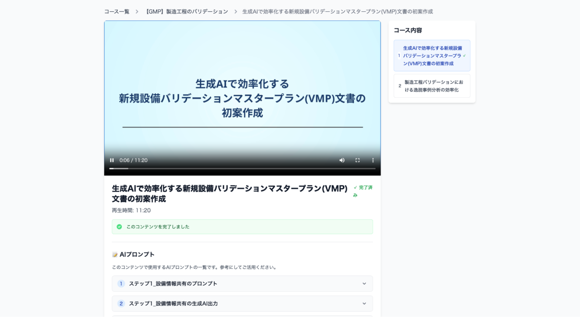Expand ステップ1_設備情報共有の生成AI出力 row

[242, 303]
